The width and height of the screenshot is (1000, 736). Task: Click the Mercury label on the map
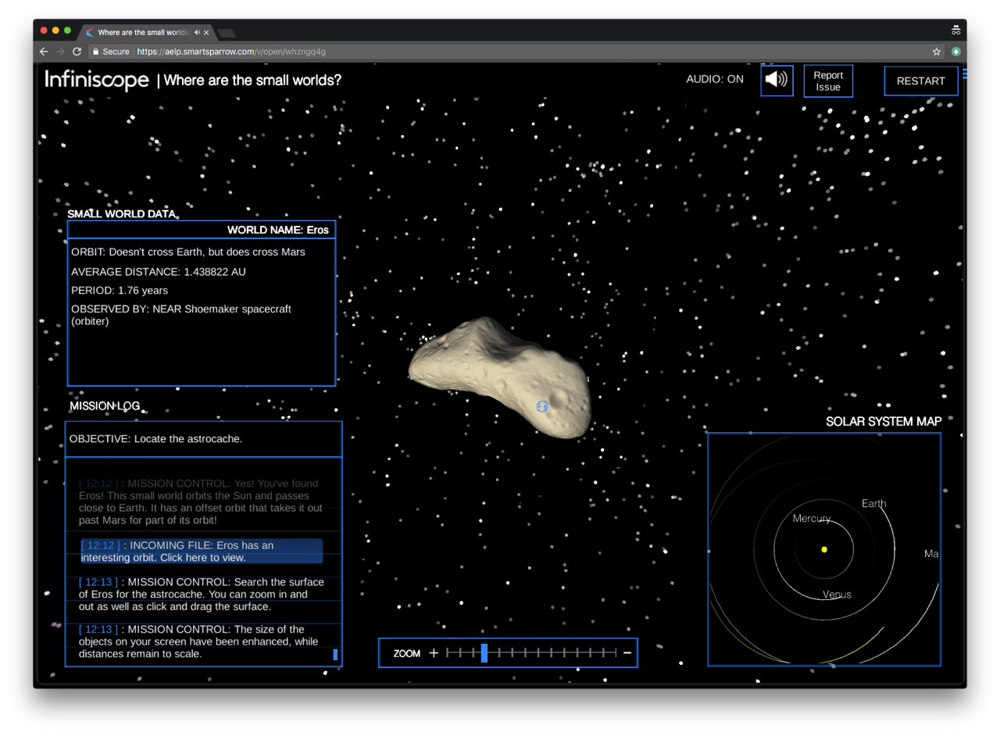pos(812,519)
